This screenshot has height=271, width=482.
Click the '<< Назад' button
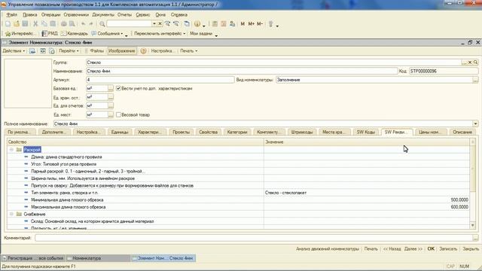(392, 249)
